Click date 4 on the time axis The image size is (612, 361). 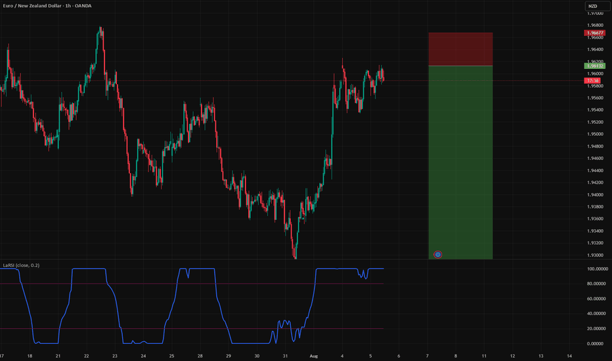coord(342,356)
